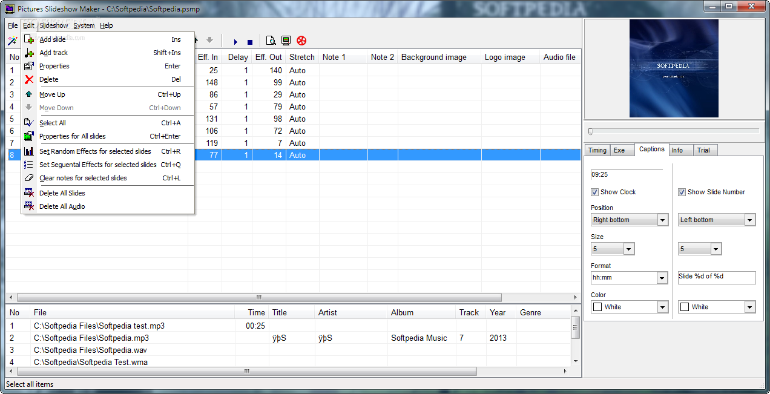
Task: Switch to the Timing tab
Action: 597,150
